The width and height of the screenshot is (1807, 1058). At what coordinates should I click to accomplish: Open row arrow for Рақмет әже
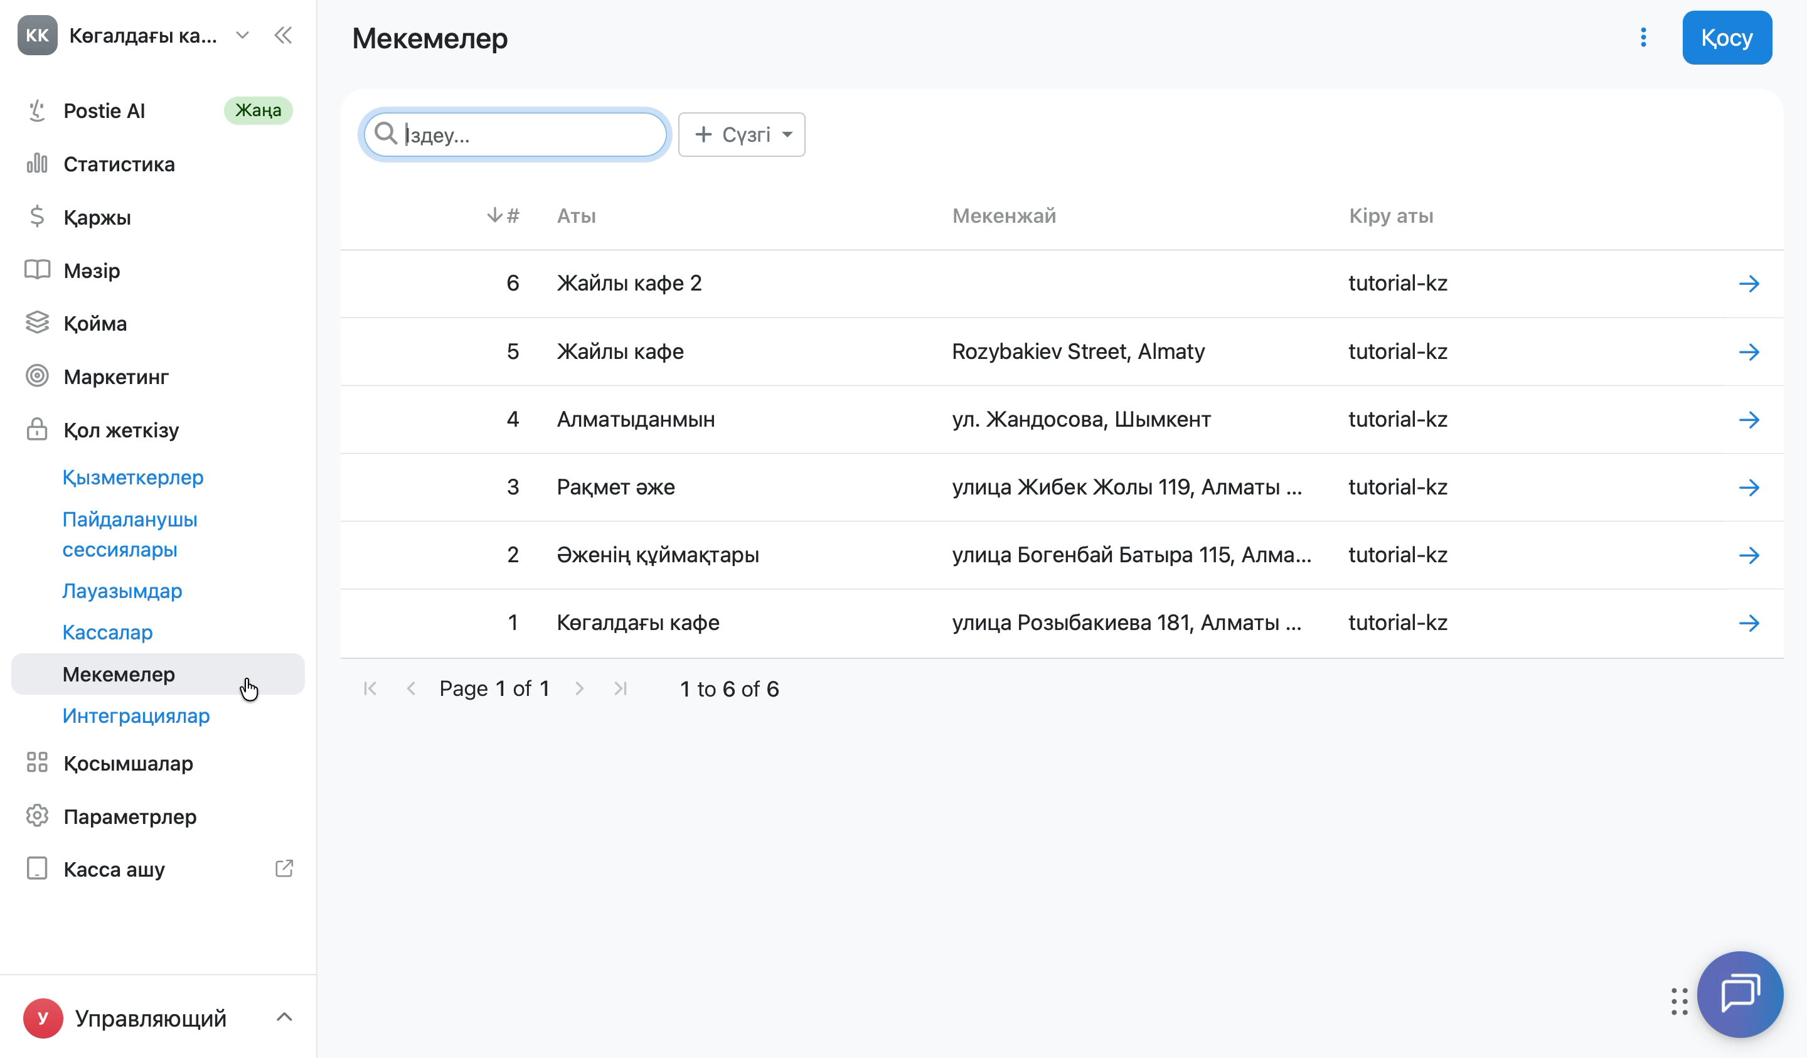pyautogui.click(x=1749, y=487)
